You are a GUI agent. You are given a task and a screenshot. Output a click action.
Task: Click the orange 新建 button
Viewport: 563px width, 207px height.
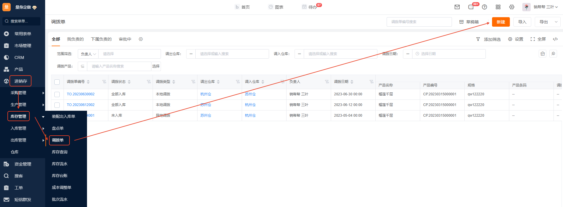[x=501, y=22]
